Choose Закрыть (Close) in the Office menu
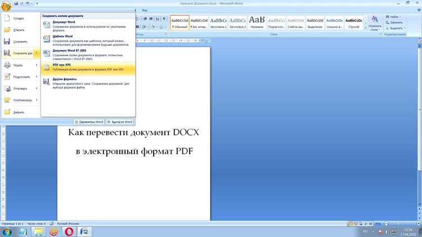This screenshot has width=422, height=237. click(20, 112)
